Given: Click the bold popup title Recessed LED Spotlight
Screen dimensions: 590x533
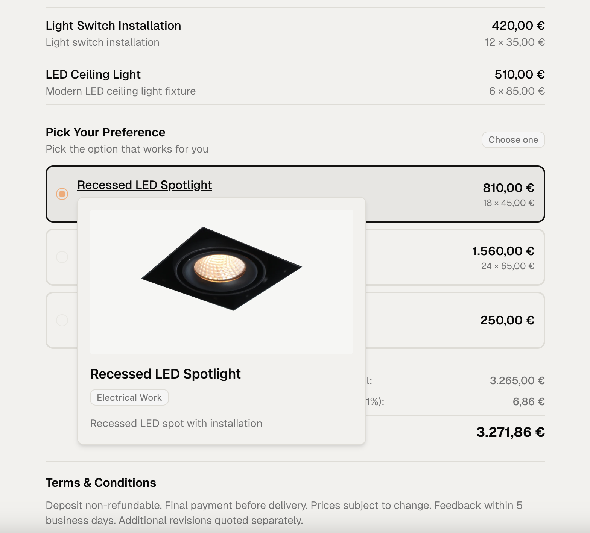Looking at the screenshot, I should [x=166, y=374].
